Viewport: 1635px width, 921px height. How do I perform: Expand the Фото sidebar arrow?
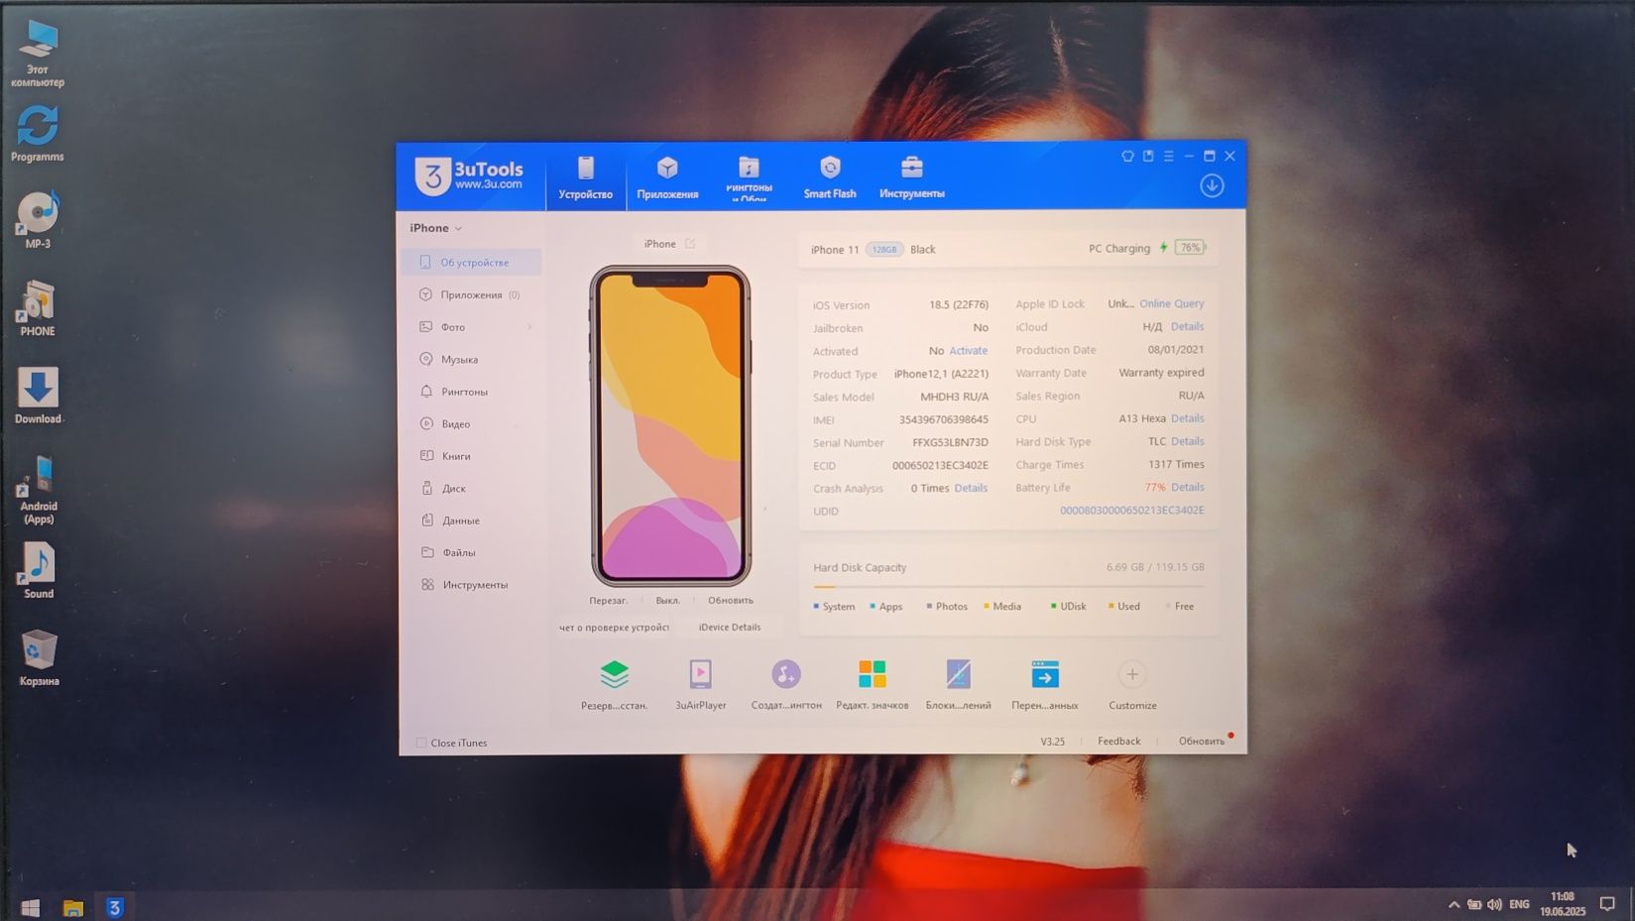528,327
